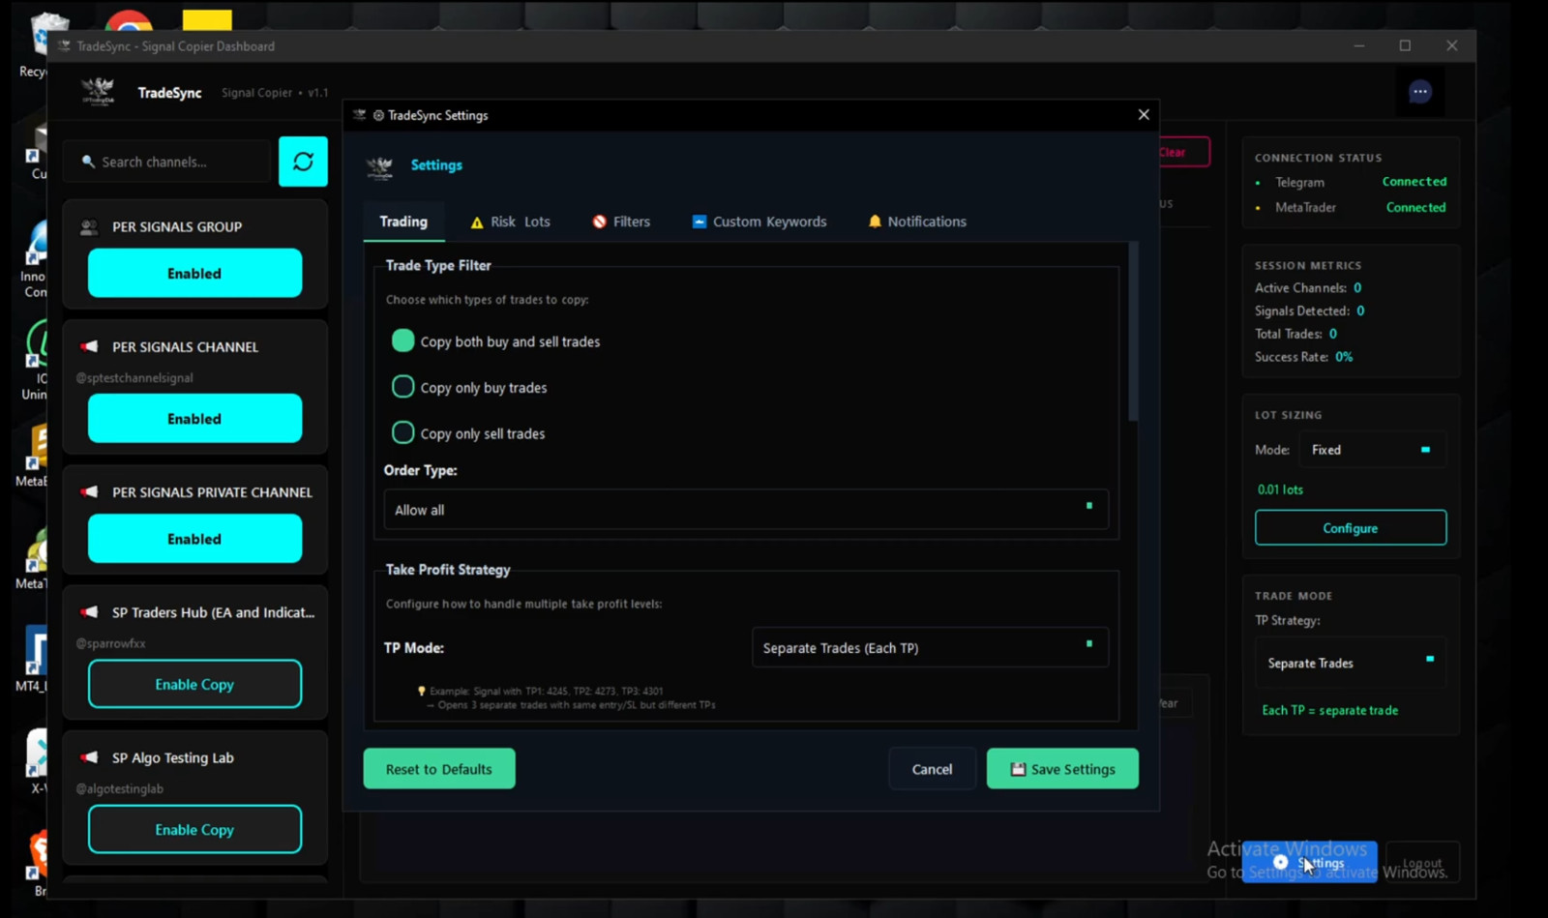Click the warning icon on Risk Lots tab

pos(477,222)
